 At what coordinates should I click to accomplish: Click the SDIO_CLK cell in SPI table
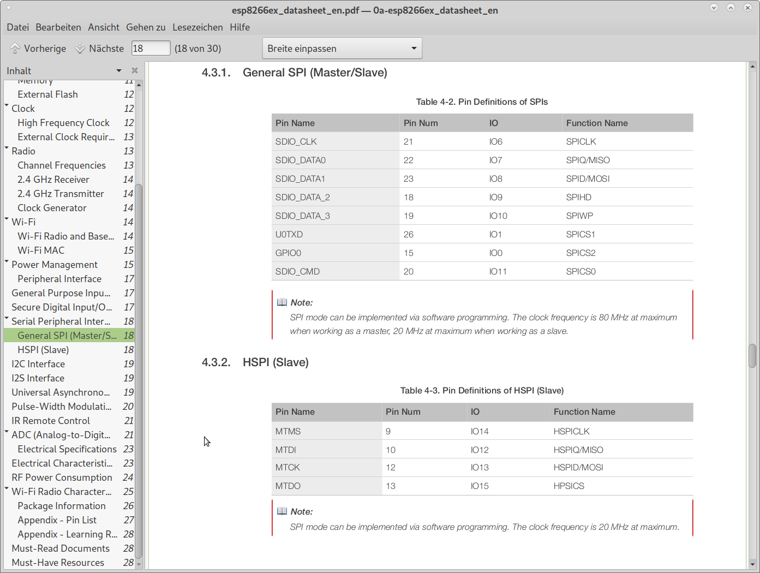(335, 141)
